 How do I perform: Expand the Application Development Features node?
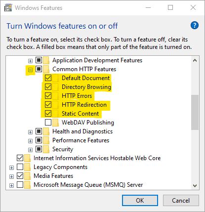tap(30, 61)
